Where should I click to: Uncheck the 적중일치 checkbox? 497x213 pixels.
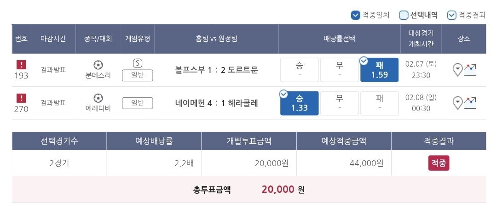(x=356, y=15)
